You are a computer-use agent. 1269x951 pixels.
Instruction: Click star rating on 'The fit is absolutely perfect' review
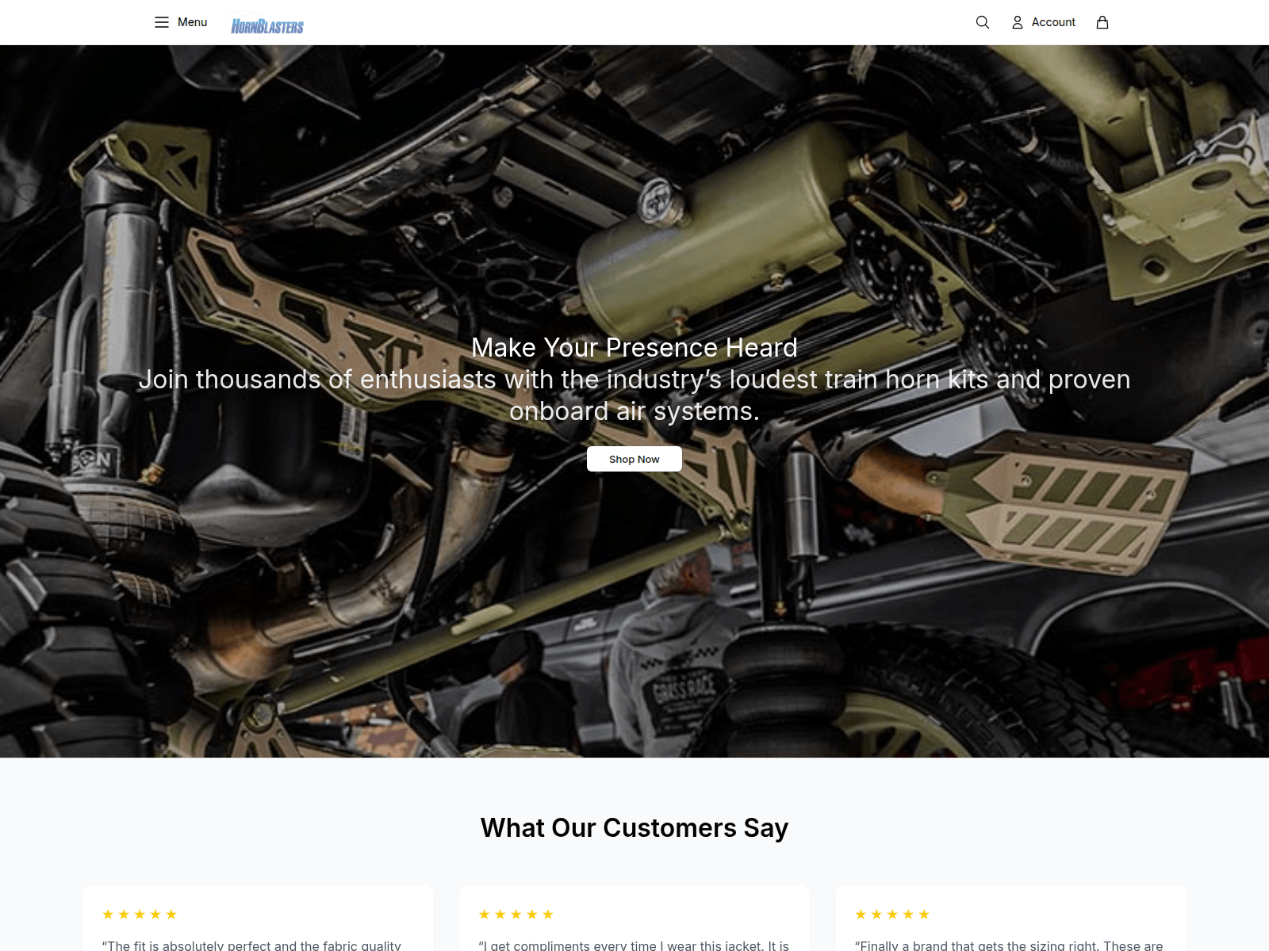coord(140,915)
